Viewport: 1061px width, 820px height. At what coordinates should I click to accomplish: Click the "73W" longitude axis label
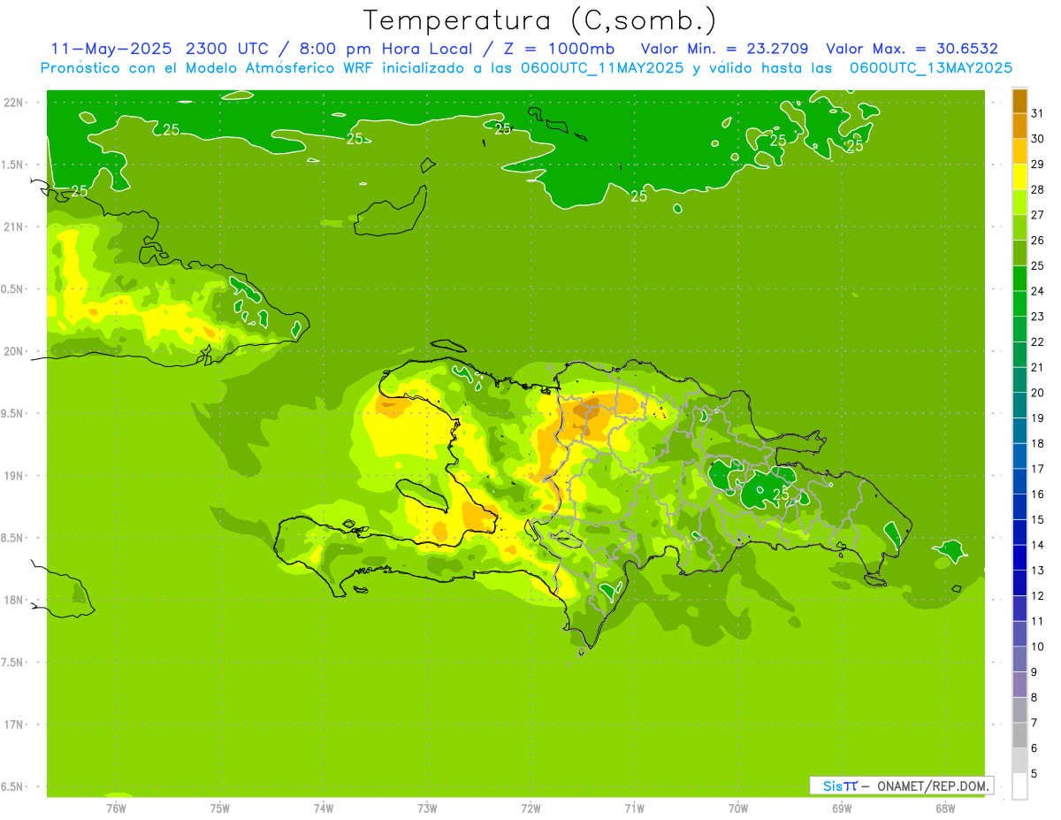pos(427,809)
